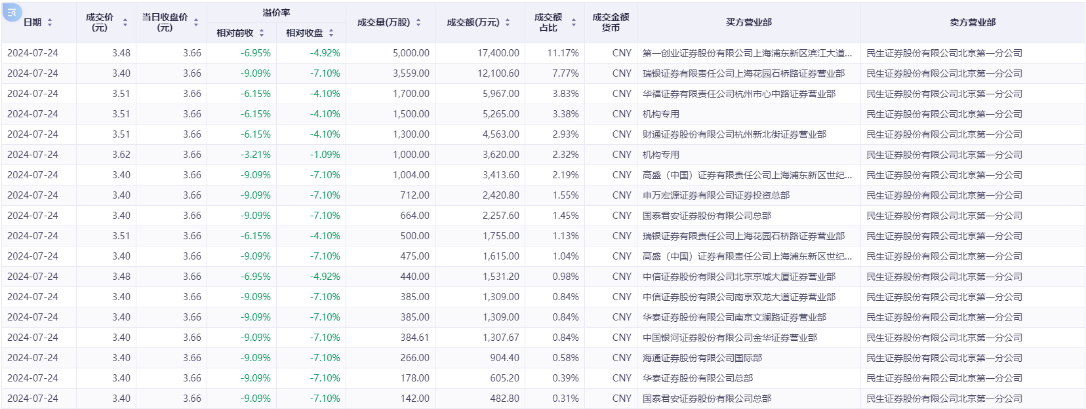Click the 财通证券杭州新北街 buyer entry
Viewport: 1086px width, 409px height.
(x=734, y=134)
